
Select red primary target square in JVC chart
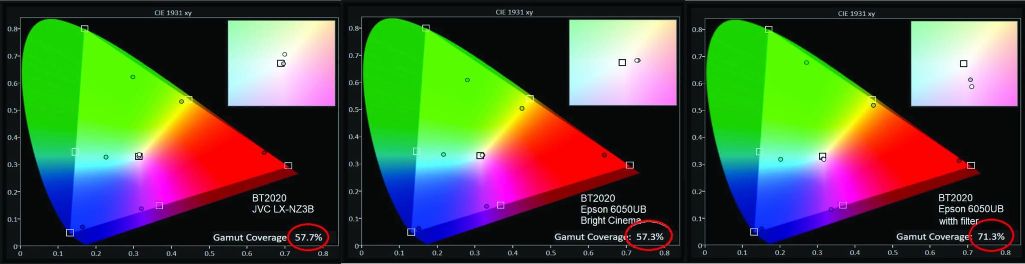[x=288, y=166]
